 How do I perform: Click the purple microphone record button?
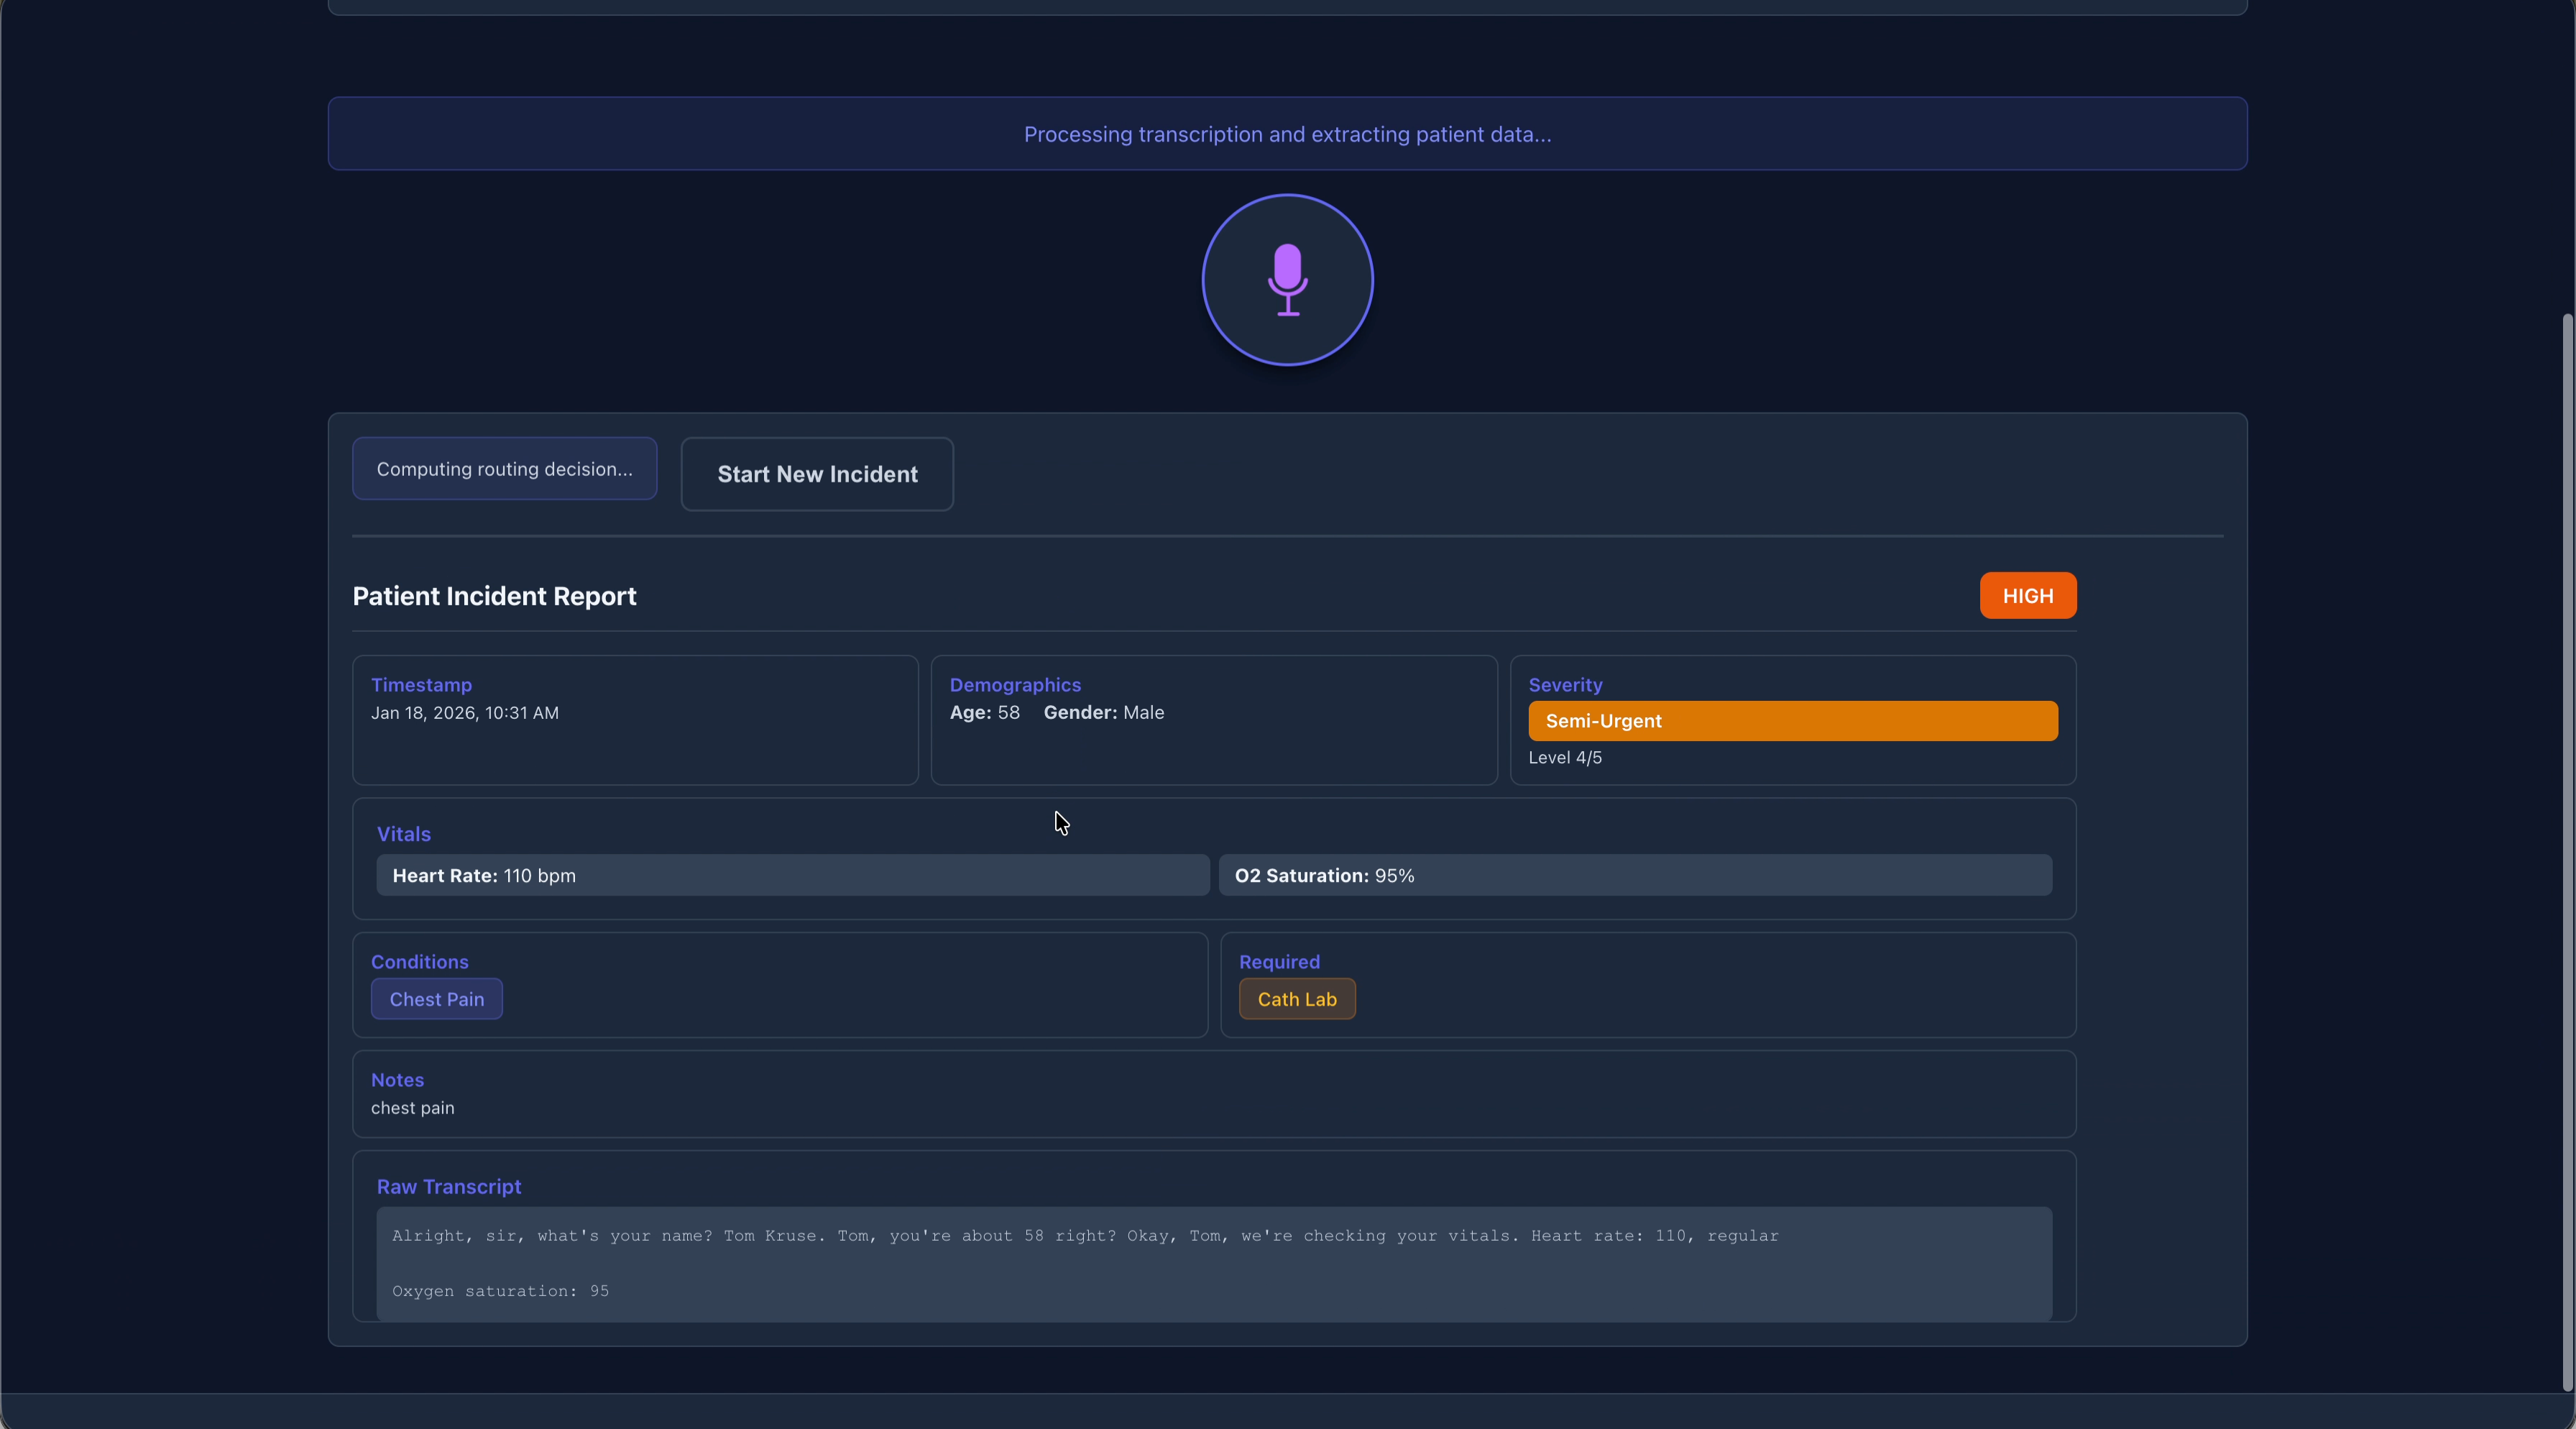1287,280
